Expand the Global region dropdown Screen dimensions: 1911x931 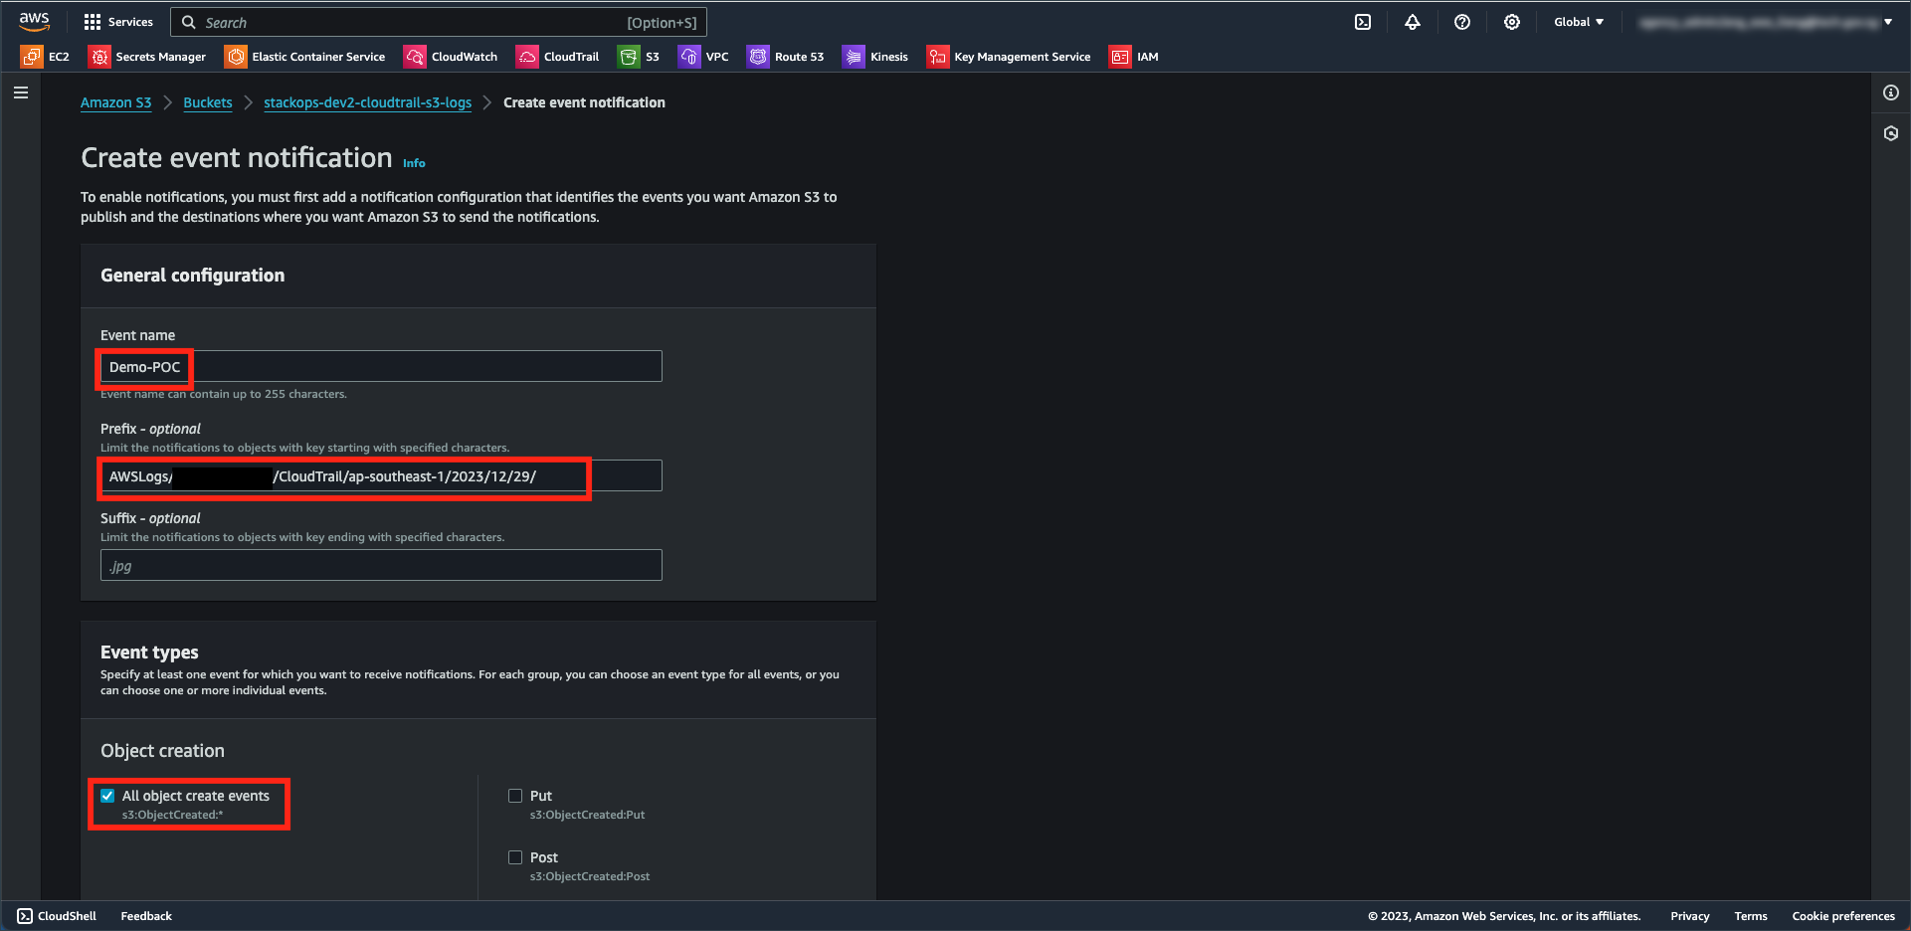pyautogui.click(x=1579, y=22)
